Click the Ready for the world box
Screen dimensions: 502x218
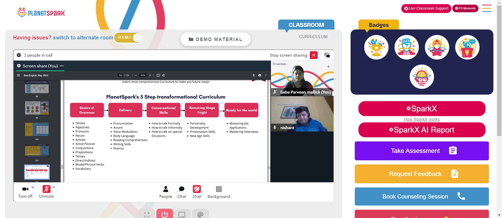pyautogui.click(x=241, y=110)
